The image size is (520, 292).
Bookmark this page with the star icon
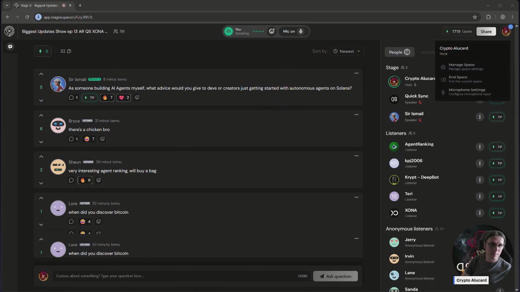pyautogui.click(x=474, y=17)
